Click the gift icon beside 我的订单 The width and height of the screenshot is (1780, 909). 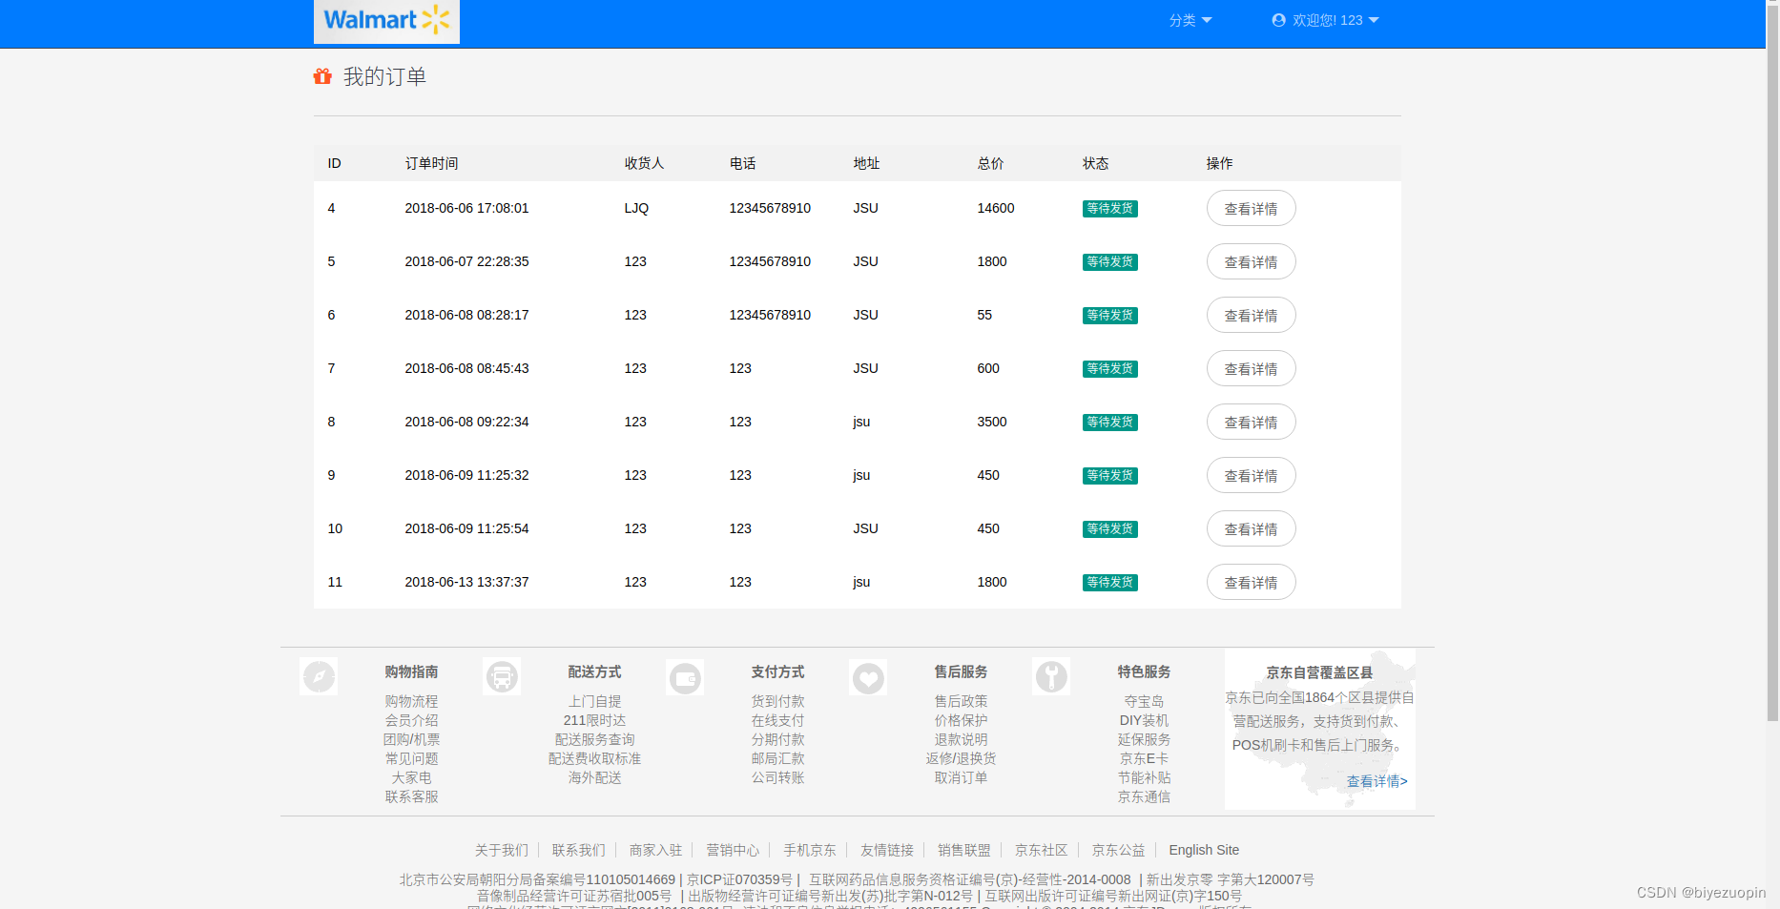(322, 76)
